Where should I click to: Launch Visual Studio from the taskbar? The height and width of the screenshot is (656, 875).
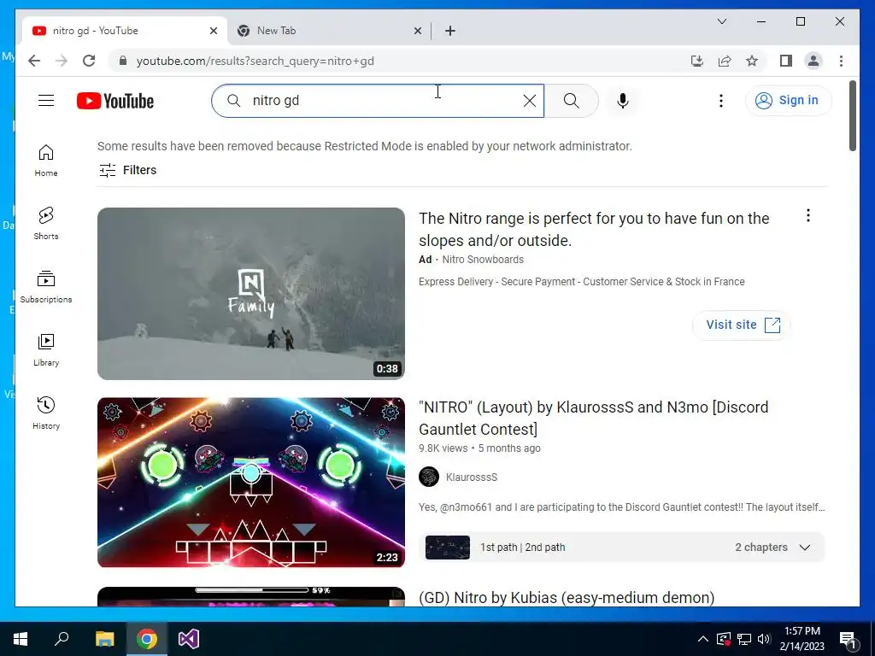pyautogui.click(x=189, y=639)
